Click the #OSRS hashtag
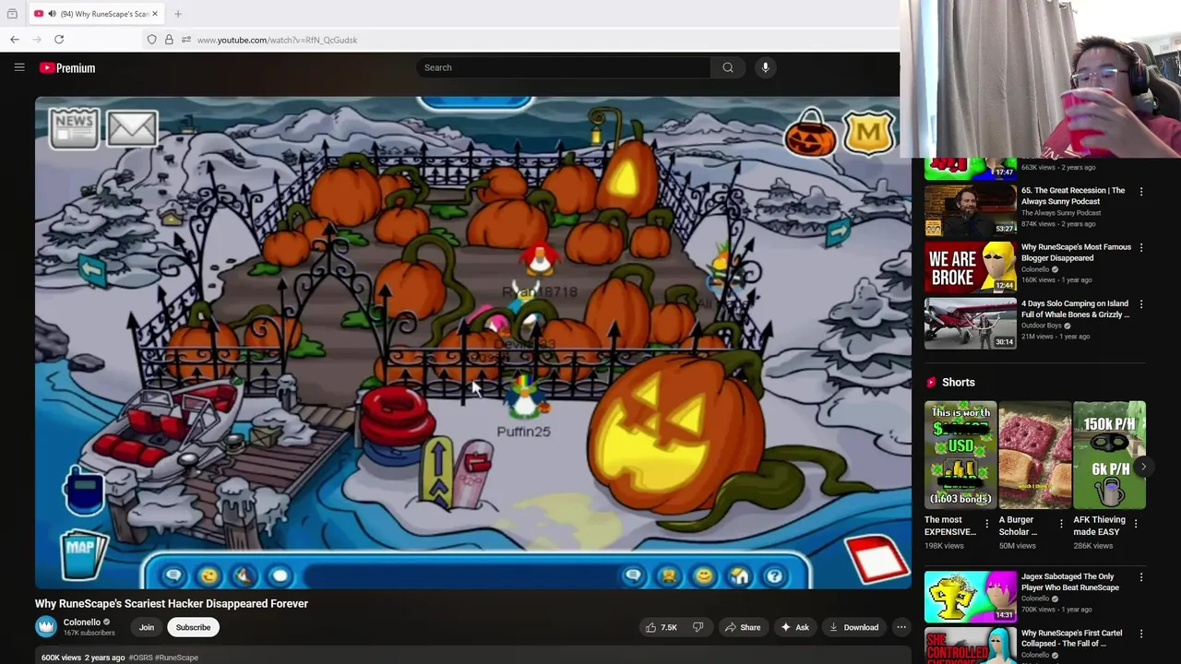The height and width of the screenshot is (664, 1181). point(141,658)
